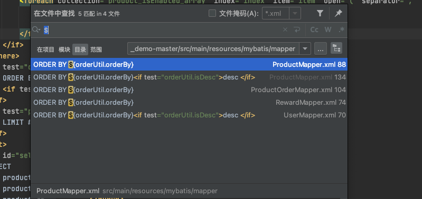Open the *.xml file mask dropdown arrow
Image resolution: width=422 pixels, height=199 pixels.
(295, 13)
